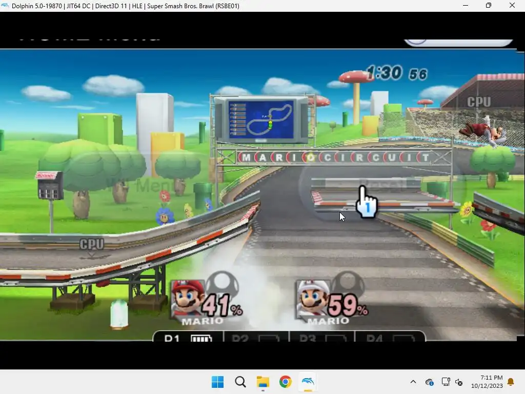Click the muted volume tray icon
This screenshot has width=525, height=394.
pyautogui.click(x=459, y=382)
